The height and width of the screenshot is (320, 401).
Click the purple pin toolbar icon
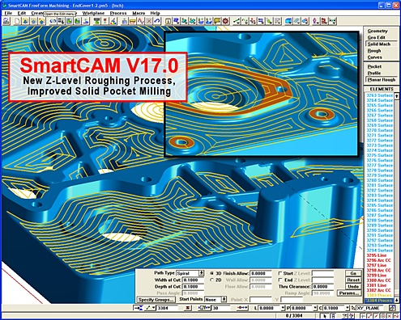[316, 21]
